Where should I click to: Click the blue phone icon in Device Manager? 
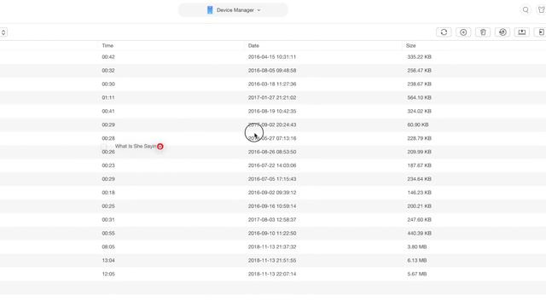click(x=210, y=10)
